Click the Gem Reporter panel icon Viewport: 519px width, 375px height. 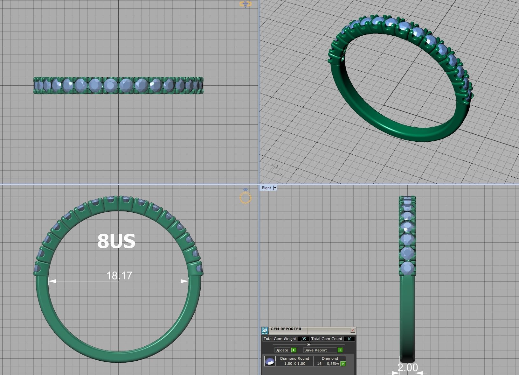pos(265,330)
